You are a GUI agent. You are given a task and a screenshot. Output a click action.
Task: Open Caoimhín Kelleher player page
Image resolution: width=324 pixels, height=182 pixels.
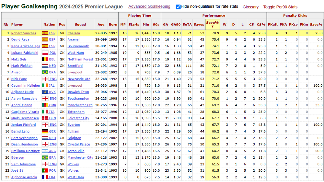coord(26,86)
